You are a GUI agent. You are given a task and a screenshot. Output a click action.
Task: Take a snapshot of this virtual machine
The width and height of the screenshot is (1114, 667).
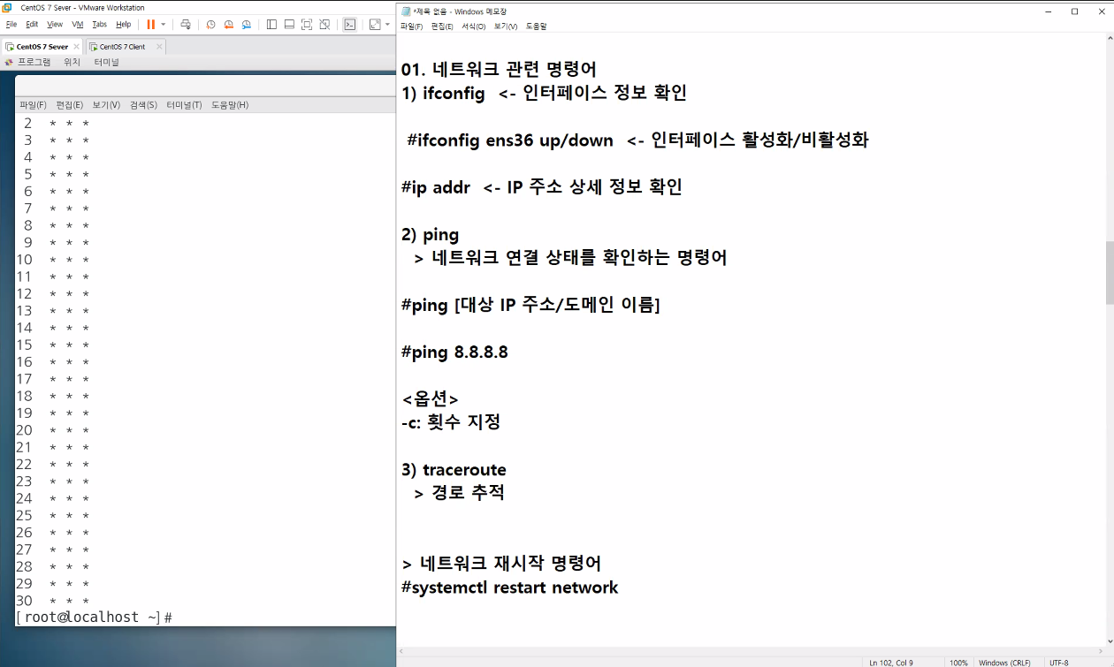coord(210,25)
